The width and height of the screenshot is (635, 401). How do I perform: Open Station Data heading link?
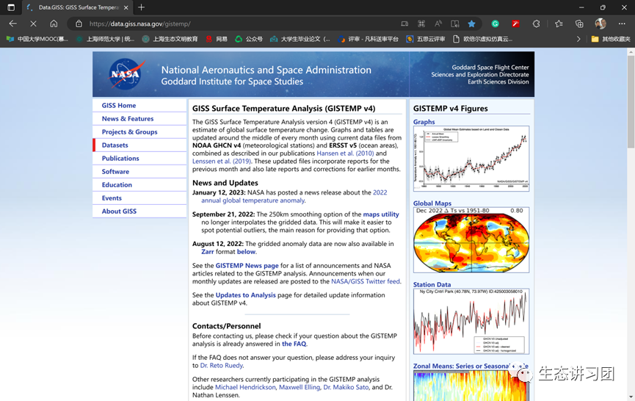tap(432, 285)
